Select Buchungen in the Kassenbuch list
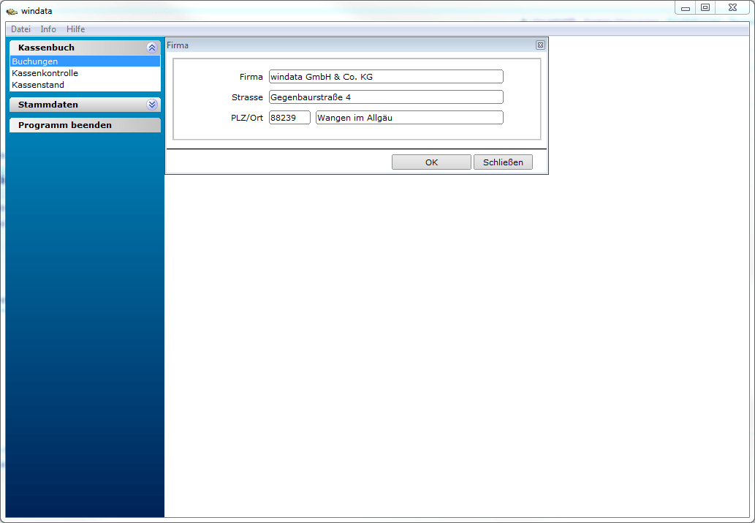The image size is (755, 523). click(86, 61)
